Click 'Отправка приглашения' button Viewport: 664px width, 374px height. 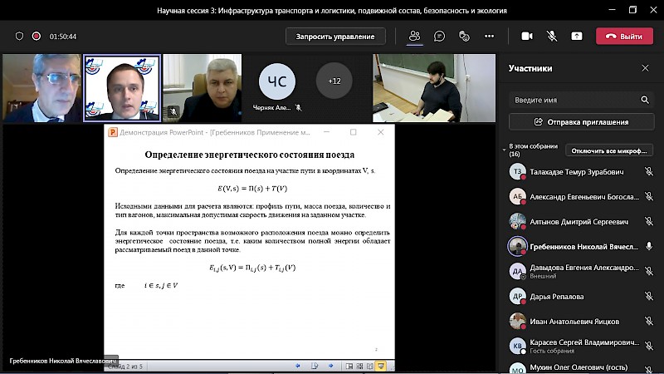[581, 121]
